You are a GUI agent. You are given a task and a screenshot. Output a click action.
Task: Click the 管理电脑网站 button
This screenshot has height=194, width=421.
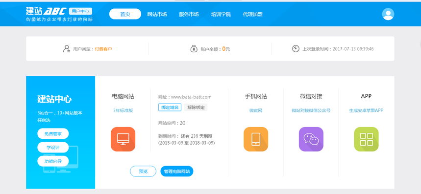(x=177, y=171)
